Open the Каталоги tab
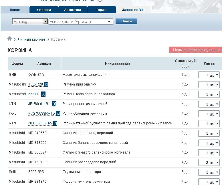This screenshot has height=187, width=222. [43, 10]
